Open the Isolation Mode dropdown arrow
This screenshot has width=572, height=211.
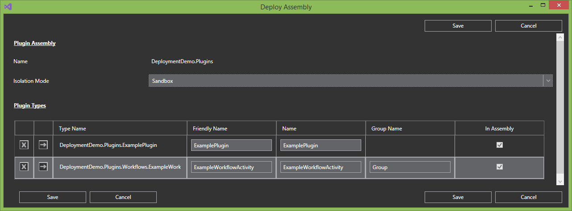(548, 81)
